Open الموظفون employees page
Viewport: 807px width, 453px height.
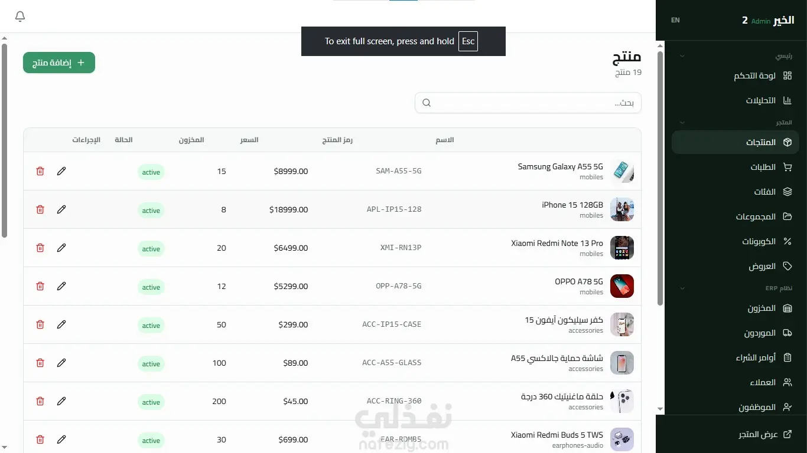[x=736, y=407]
